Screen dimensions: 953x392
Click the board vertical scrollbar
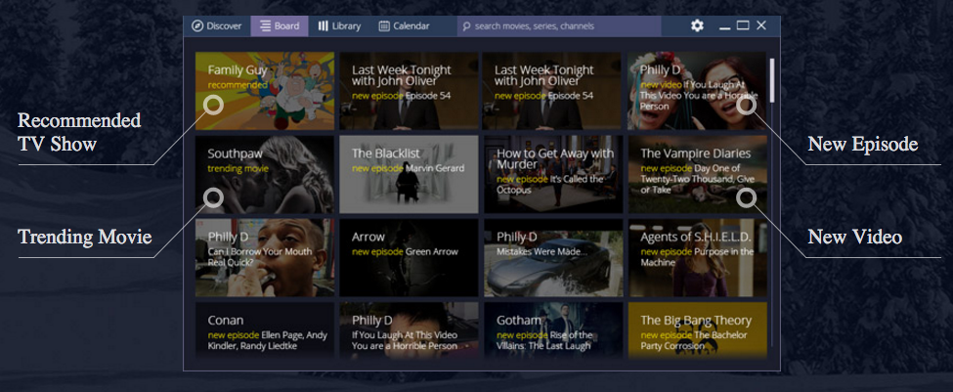[772, 80]
